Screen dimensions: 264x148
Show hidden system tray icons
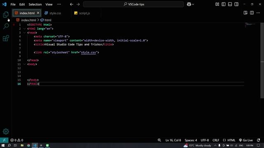coord(215,146)
